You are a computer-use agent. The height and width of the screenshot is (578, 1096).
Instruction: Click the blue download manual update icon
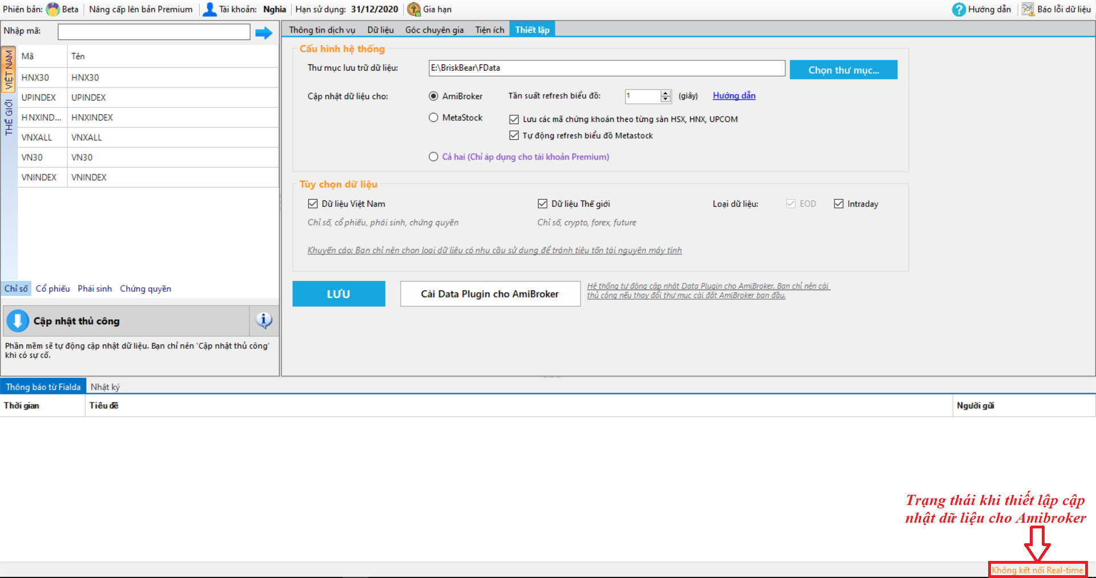(18, 321)
